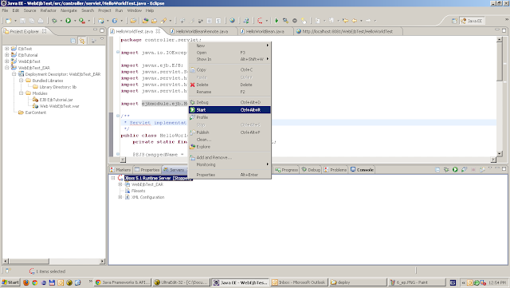The width and height of the screenshot is (510, 288).
Task: Open the Refactor menu
Action: pyautogui.click(x=48, y=10)
